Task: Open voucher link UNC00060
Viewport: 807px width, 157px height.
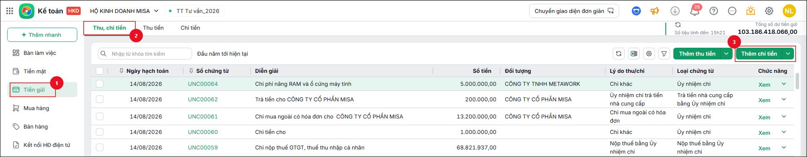Action: coord(203,132)
